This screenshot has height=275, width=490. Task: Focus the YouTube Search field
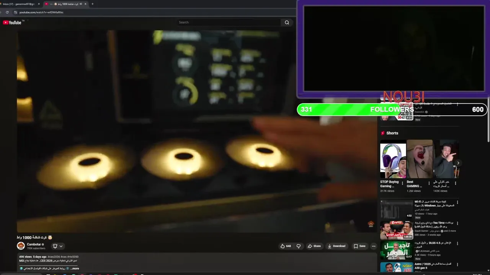(x=229, y=23)
